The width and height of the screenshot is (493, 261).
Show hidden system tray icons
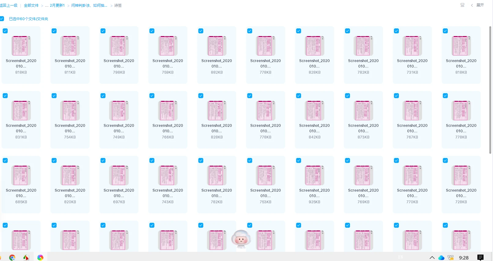[432, 258]
